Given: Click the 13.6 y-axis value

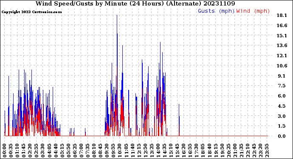Looking at the screenshot, I should pos(282,45).
